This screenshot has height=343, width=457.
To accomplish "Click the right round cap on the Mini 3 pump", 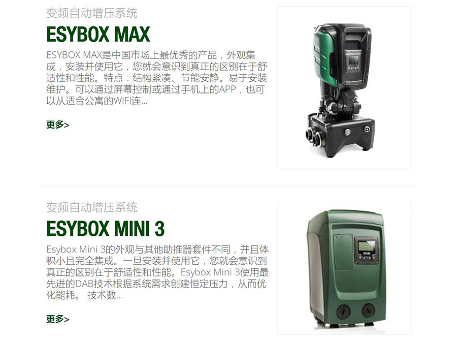I will click(369, 310).
